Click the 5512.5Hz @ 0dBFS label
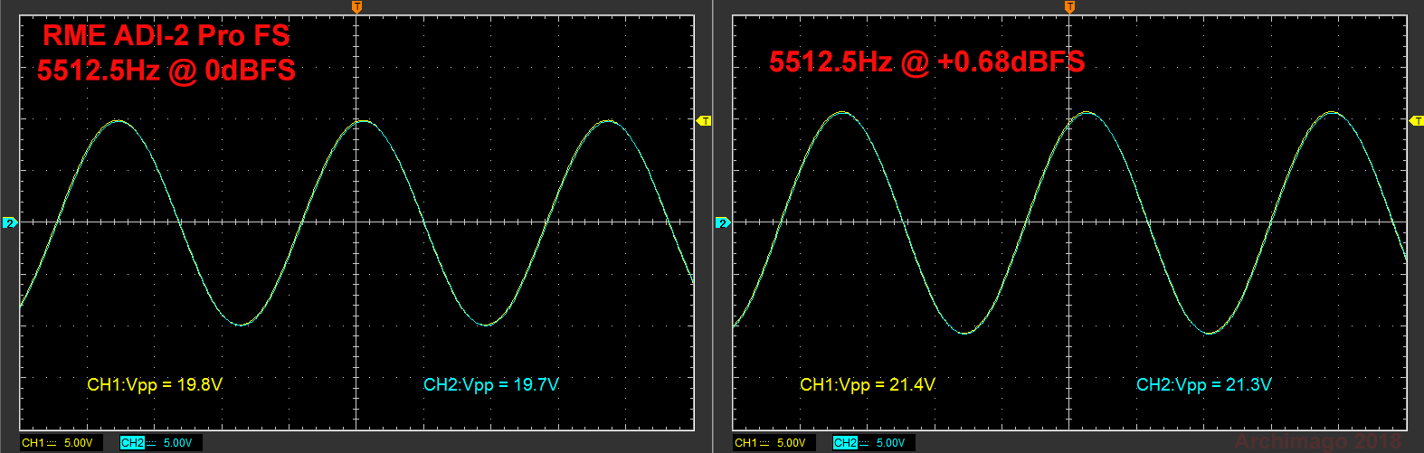Viewport: 1424px width, 453px height. (166, 71)
